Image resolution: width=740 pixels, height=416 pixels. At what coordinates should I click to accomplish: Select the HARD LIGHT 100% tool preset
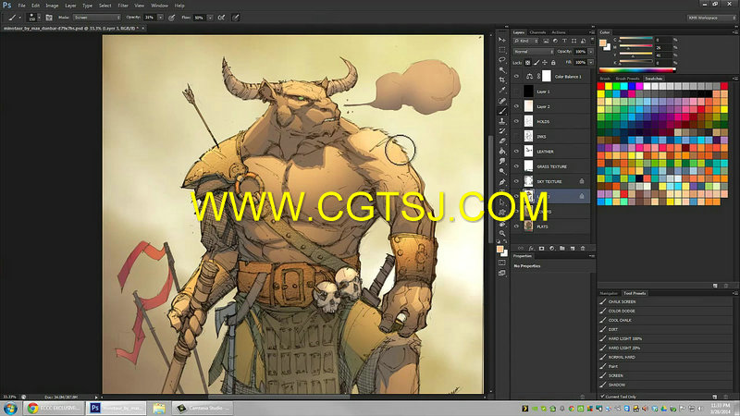[665, 338]
